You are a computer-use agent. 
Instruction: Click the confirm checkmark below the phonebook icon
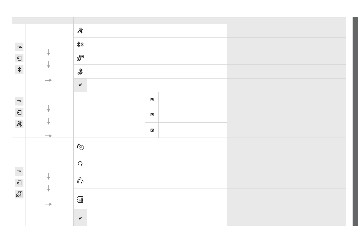point(80,218)
